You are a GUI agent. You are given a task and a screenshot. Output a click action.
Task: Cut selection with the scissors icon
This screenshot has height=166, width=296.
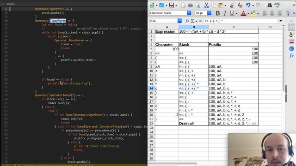tap(207, 5)
